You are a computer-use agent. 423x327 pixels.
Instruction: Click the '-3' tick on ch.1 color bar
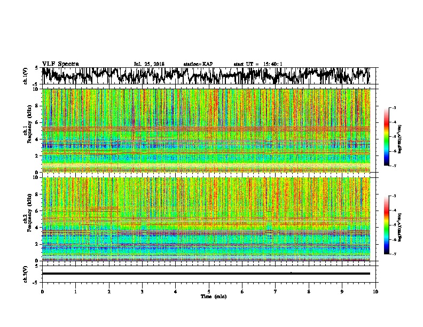pos(394,108)
